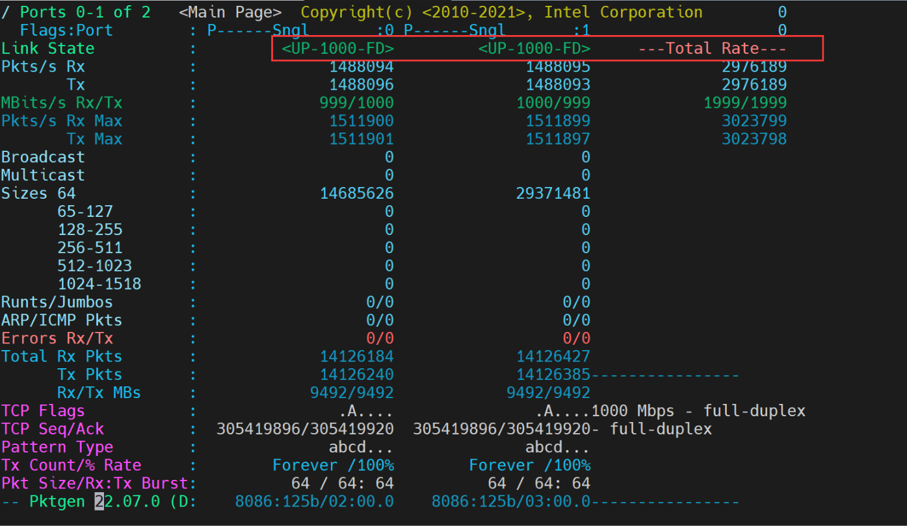This screenshot has height=526, width=907.
Task: Click the Intel Corporation copyright text
Action: [x=501, y=12]
